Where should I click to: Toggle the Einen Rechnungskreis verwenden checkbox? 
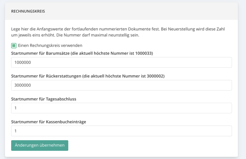14,46
